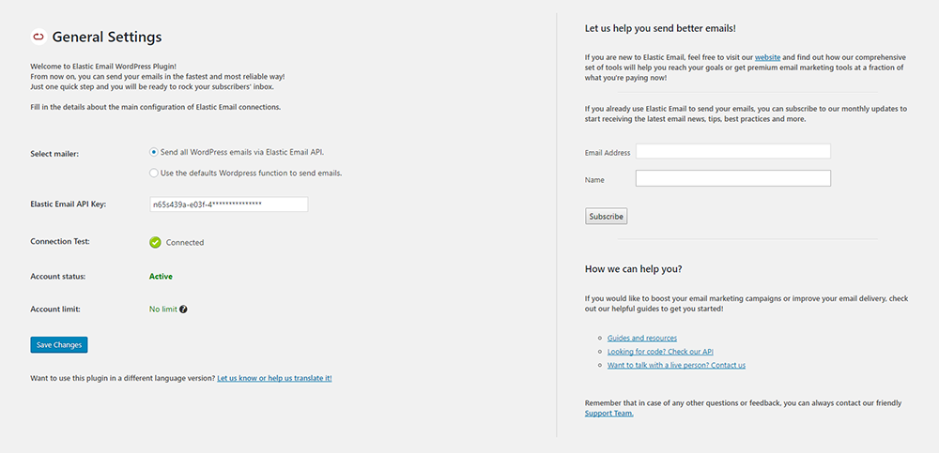Image resolution: width=939 pixels, height=453 pixels.
Task: Click the Elastic Email API Key field
Action: click(228, 204)
